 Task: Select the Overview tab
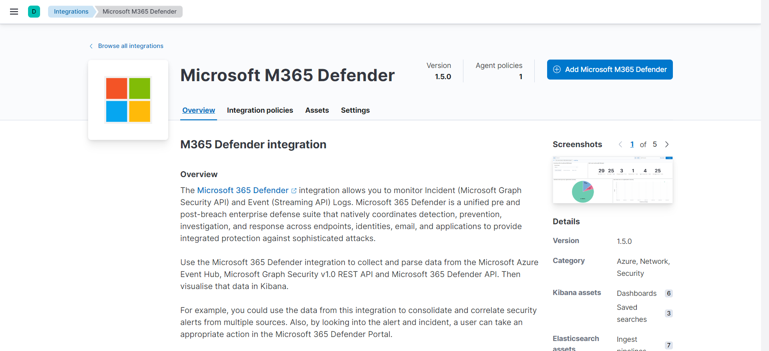click(199, 110)
